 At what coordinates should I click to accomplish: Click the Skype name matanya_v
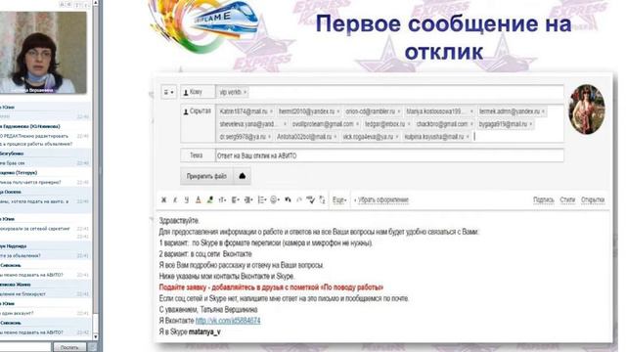point(204,331)
